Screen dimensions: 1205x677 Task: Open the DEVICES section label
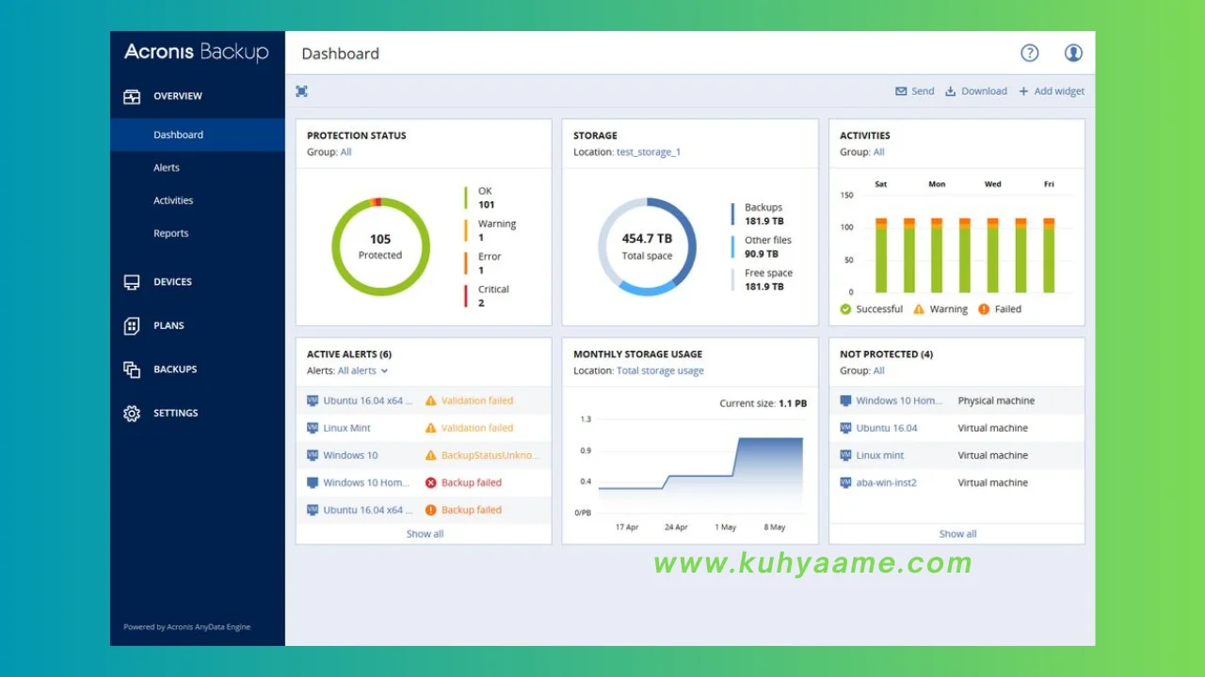(x=173, y=282)
